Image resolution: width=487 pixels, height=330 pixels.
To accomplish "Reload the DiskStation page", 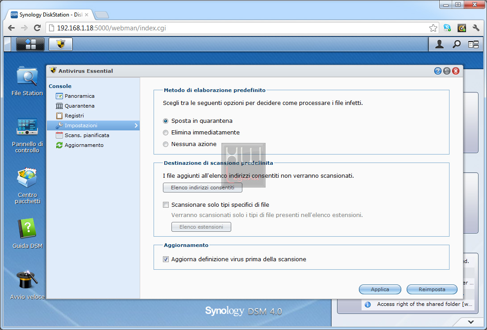I will coord(37,28).
